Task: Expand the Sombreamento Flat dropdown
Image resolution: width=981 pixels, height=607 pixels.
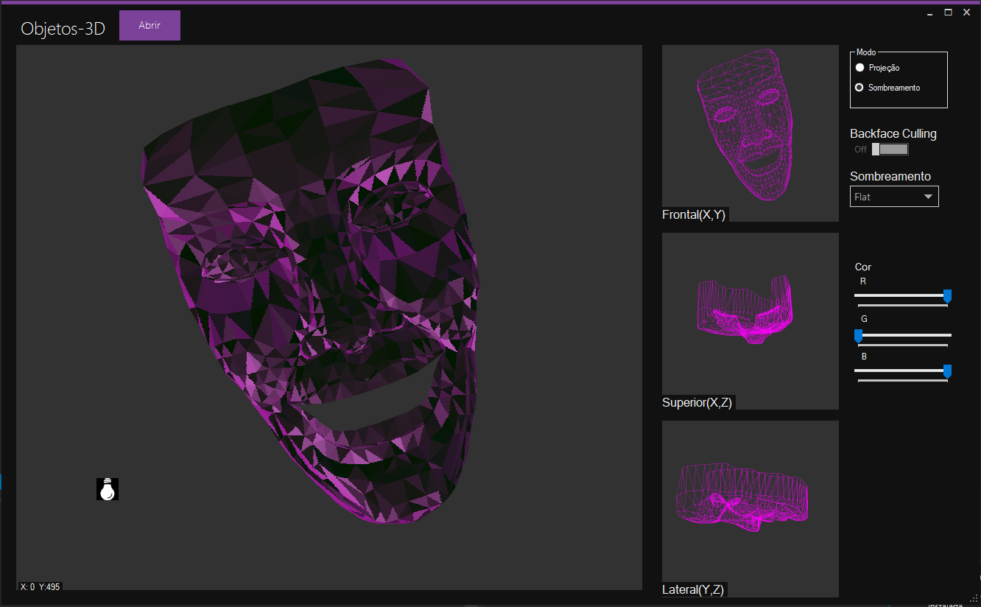Action: click(x=894, y=197)
